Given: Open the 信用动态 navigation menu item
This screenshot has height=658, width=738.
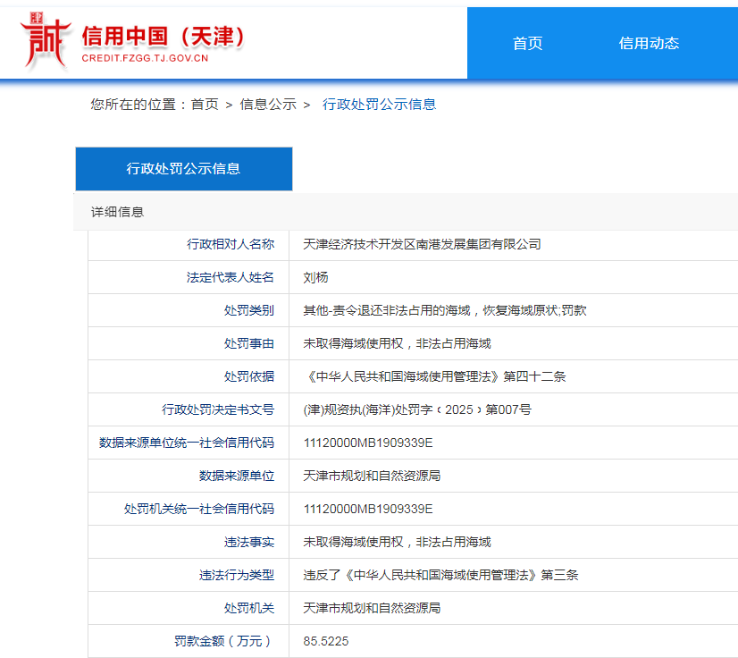Looking at the screenshot, I should coord(649,43).
